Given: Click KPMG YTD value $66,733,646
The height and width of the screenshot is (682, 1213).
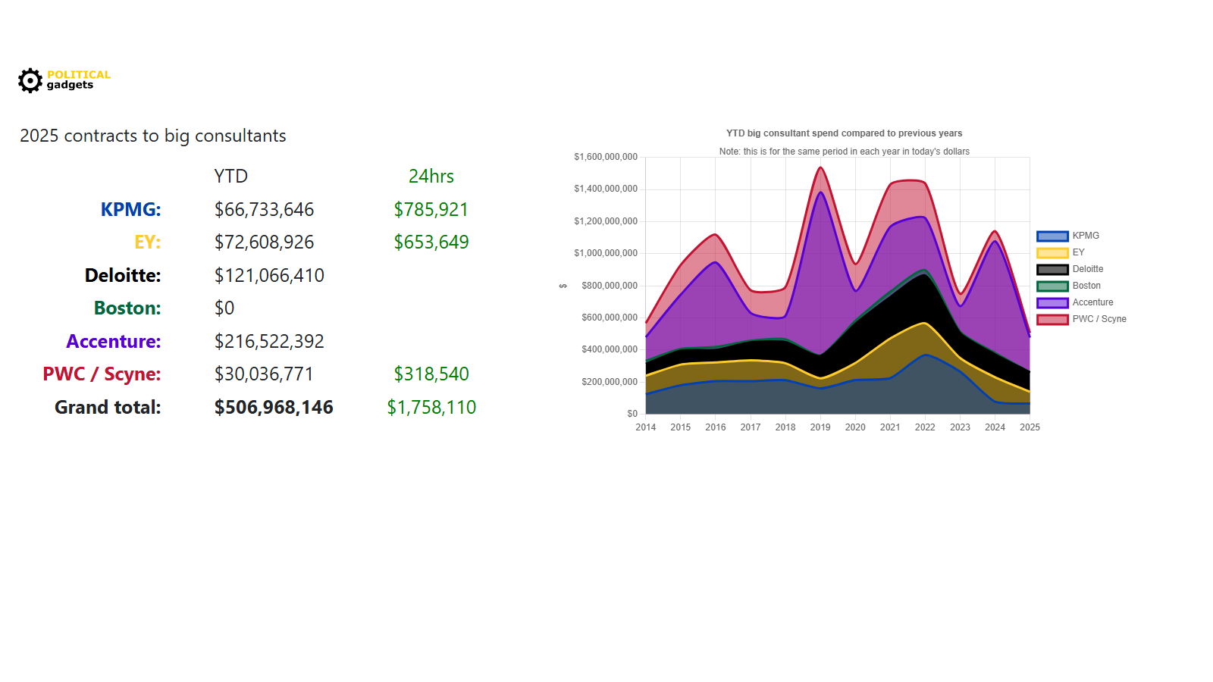Looking at the screenshot, I should (x=264, y=209).
